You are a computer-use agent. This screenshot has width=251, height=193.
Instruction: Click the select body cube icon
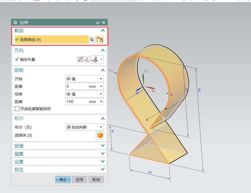pyautogui.click(x=100, y=135)
